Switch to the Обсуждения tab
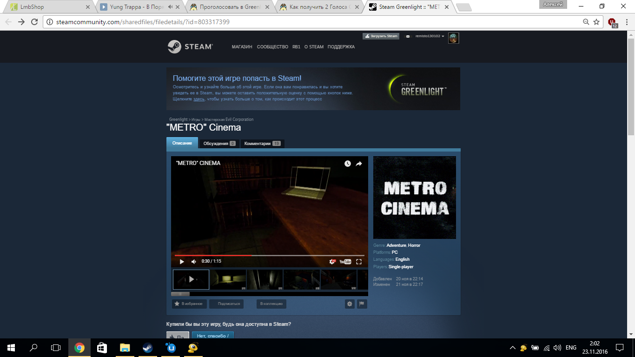 tap(219, 144)
